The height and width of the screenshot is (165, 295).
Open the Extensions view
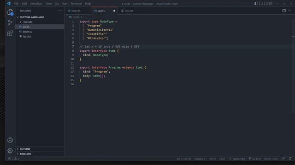point(10,33)
